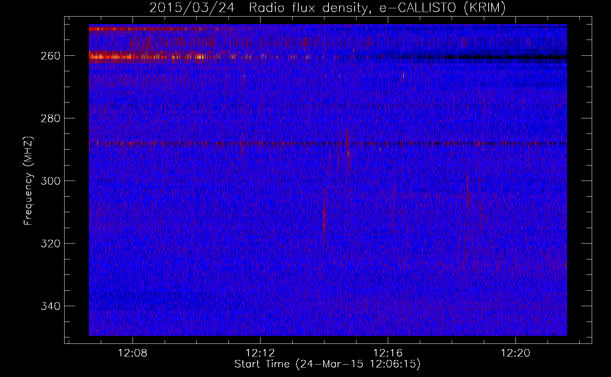Click the 340 frequency tick label
611x377 pixels.
(51, 306)
